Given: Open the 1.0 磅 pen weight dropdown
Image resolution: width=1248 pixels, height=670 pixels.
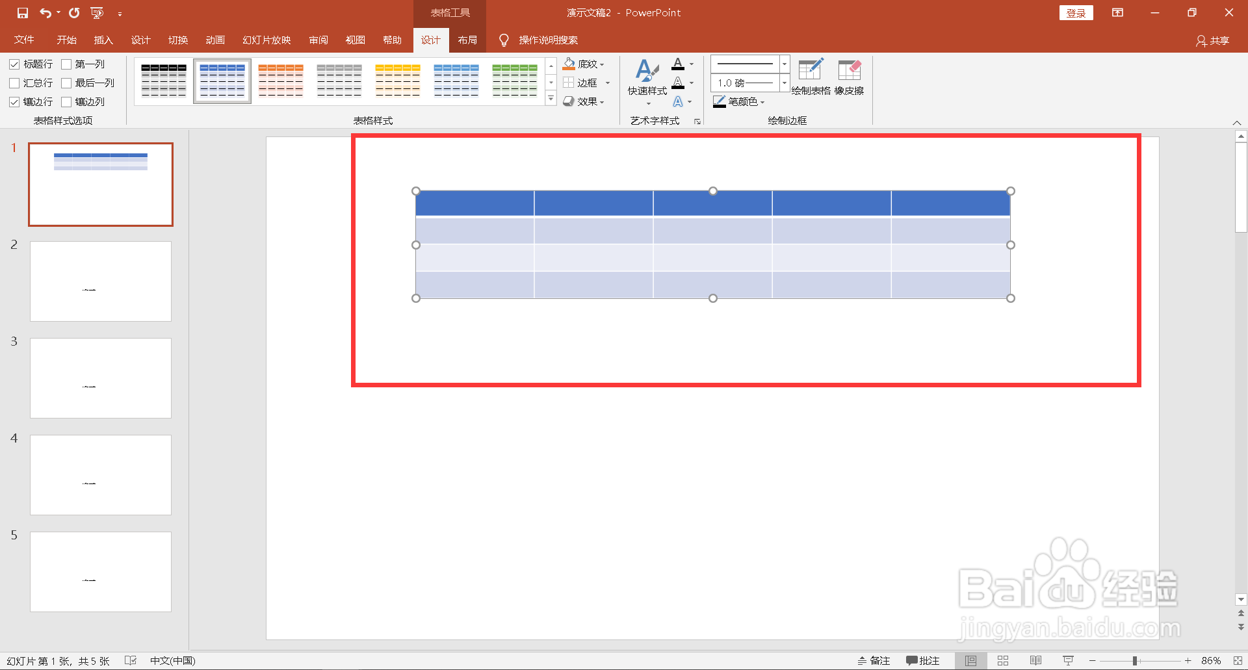Looking at the screenshot, I should [x=785, y=83].
